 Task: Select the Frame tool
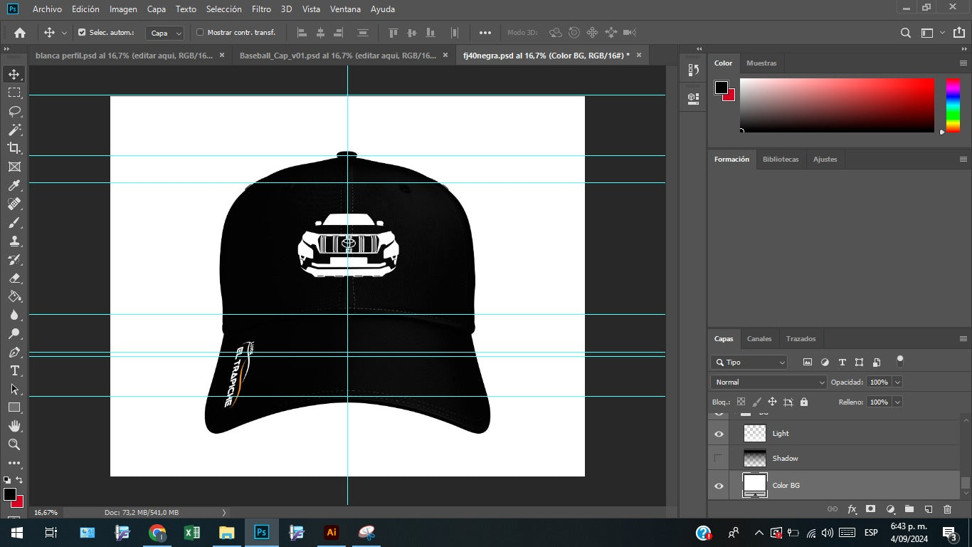coord(14,167)
